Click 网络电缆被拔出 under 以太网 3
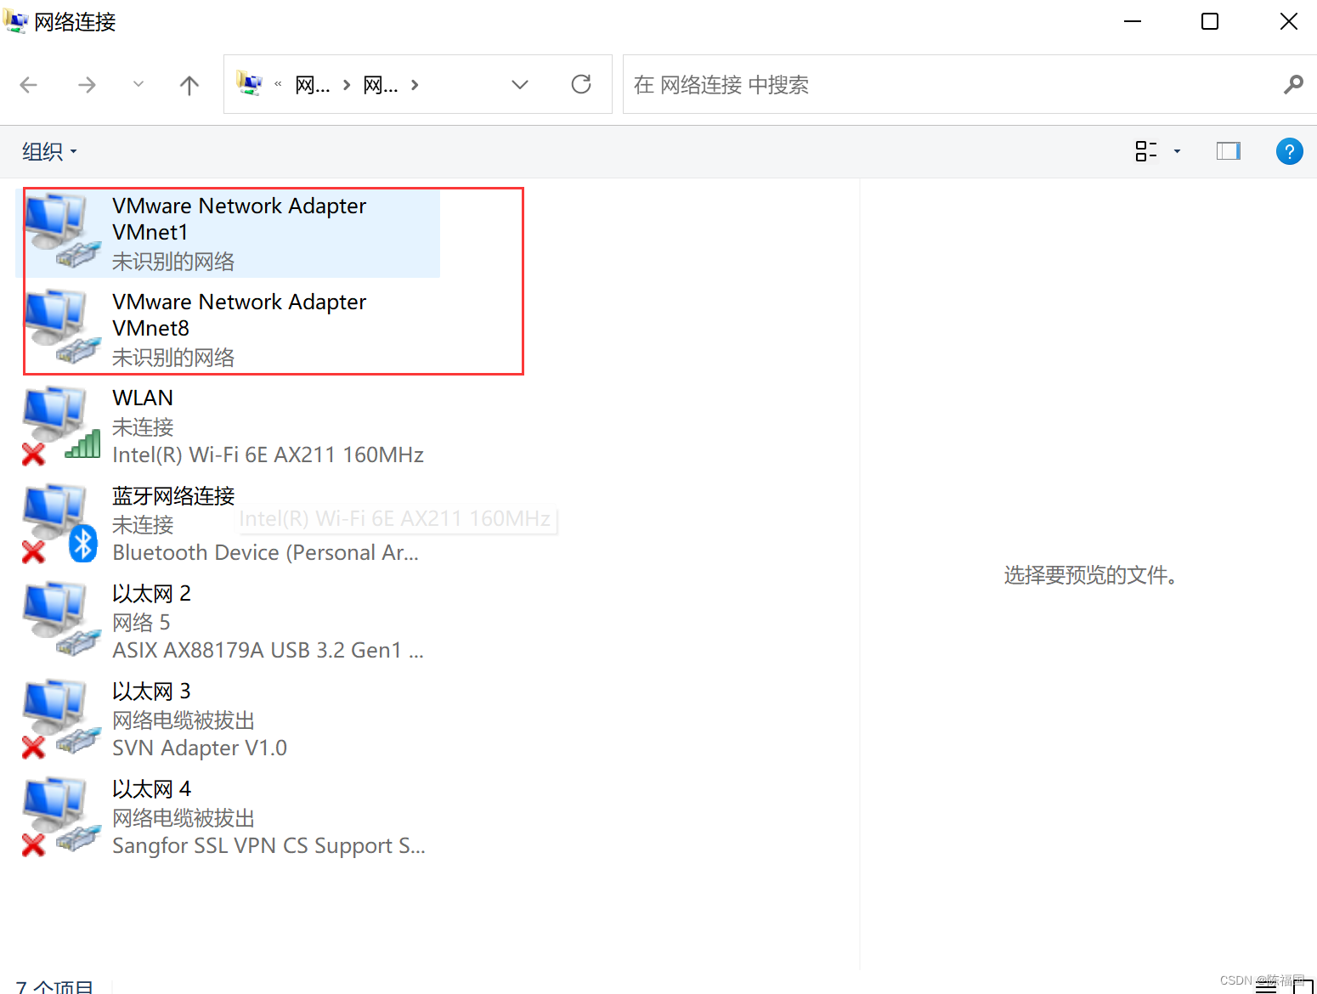 tap(184, 720)
